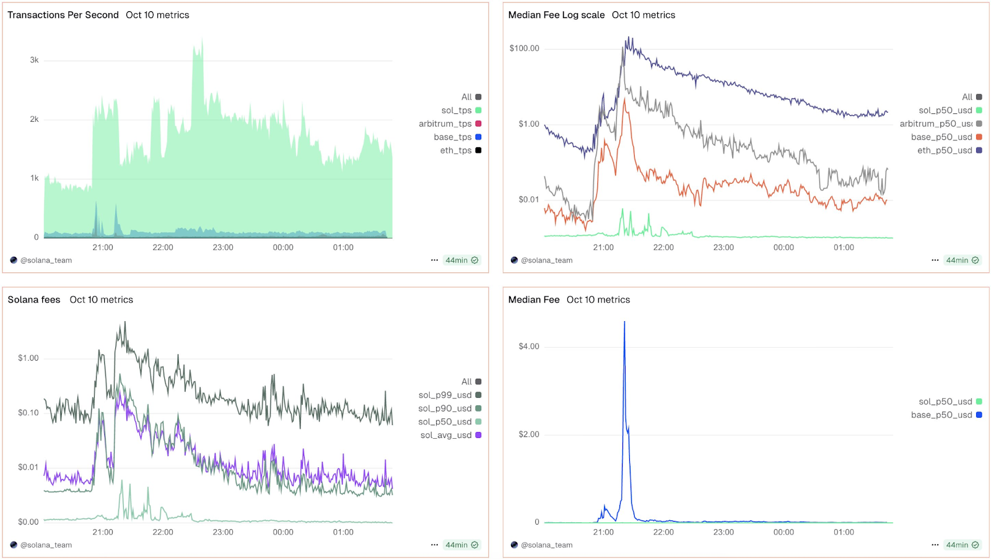The image size is (991, 560).
Task: Click solana_team avatar under Transactions Per Second chart
Action: click(x=14, y=261)
